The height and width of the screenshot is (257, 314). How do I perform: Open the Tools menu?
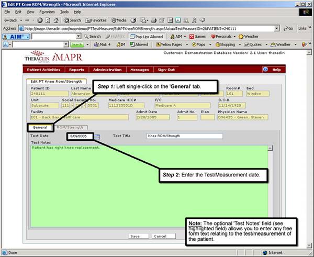pyautogui.click(x=64, y=12)
